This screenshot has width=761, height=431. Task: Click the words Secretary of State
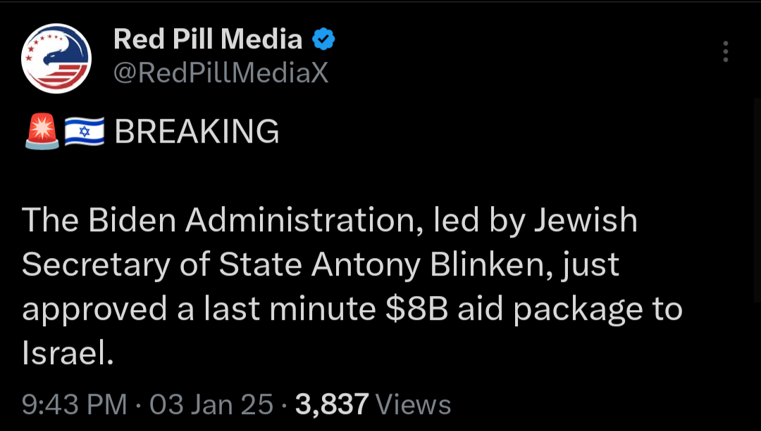click(161, 265)
